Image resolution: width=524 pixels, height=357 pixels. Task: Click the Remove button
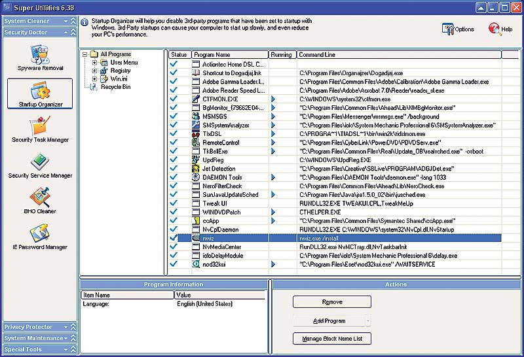[332, 302]
